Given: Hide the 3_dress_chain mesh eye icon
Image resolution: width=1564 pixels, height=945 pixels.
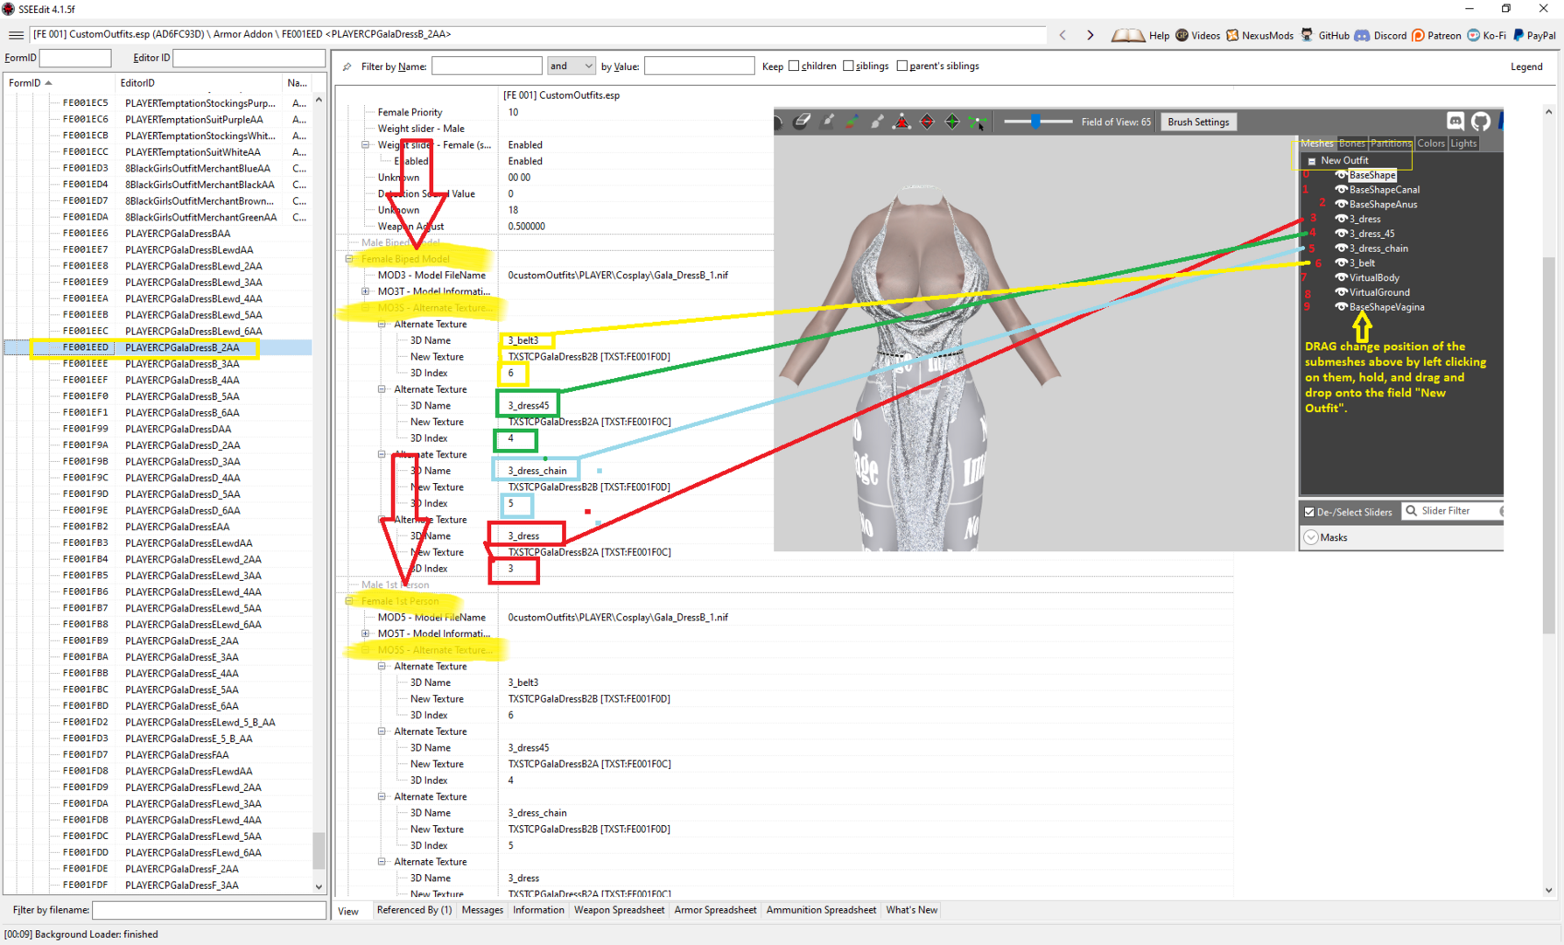Looking at the screenshot, I should pyautogui.click(x=1341, y=248).
